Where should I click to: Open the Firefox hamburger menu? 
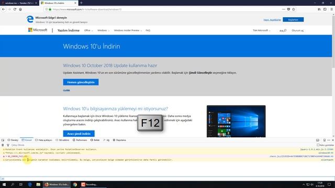(x=331, y=9)
